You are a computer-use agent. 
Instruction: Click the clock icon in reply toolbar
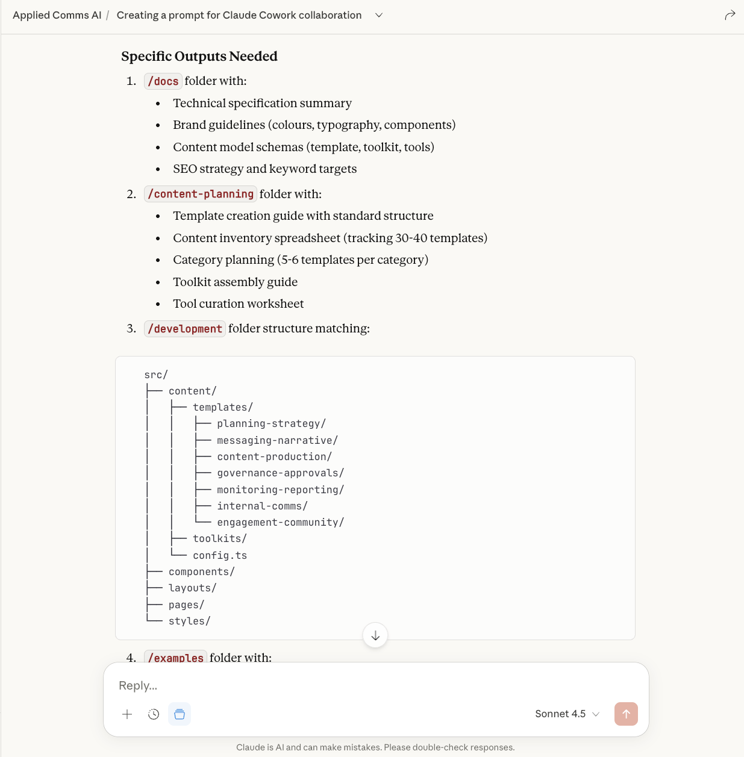154,714
